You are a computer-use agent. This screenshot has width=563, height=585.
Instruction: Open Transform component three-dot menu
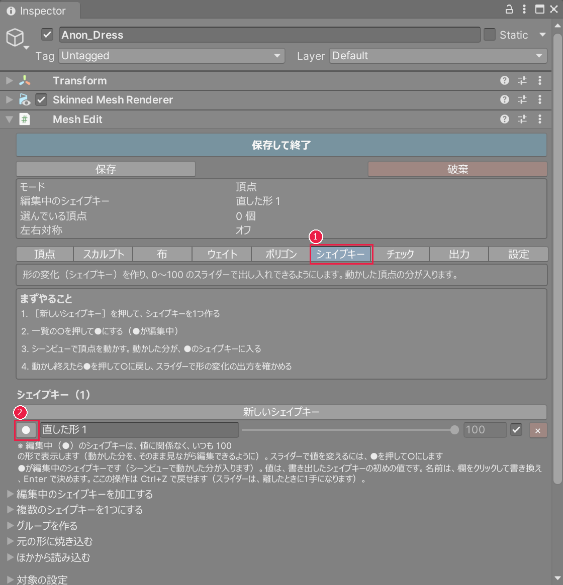(x=540, y=80)
